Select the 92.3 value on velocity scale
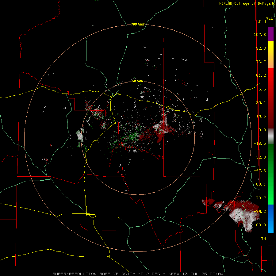Screen dimensions: 276x276 coord(261,48)
